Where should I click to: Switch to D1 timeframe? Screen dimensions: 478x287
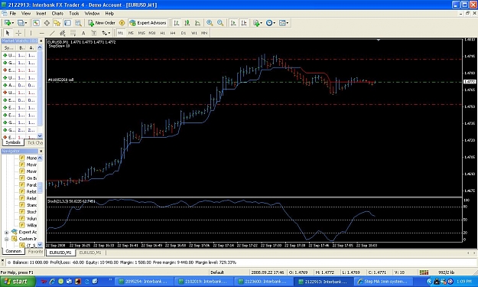[x=184, y=33]
